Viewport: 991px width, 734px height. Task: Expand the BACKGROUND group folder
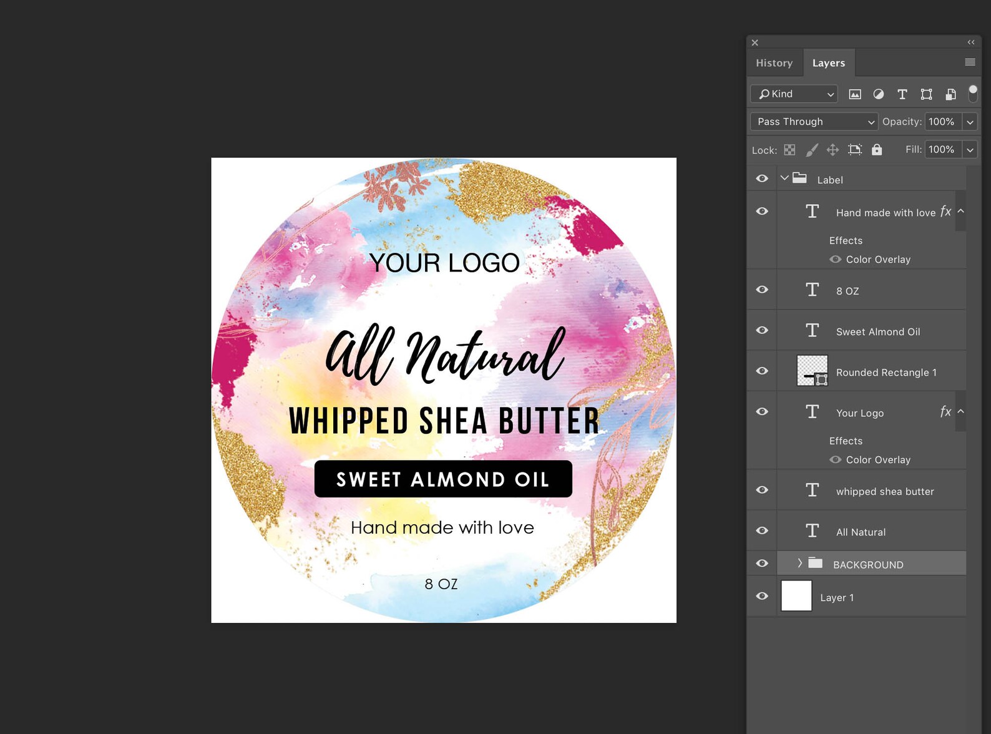(799, 563)
